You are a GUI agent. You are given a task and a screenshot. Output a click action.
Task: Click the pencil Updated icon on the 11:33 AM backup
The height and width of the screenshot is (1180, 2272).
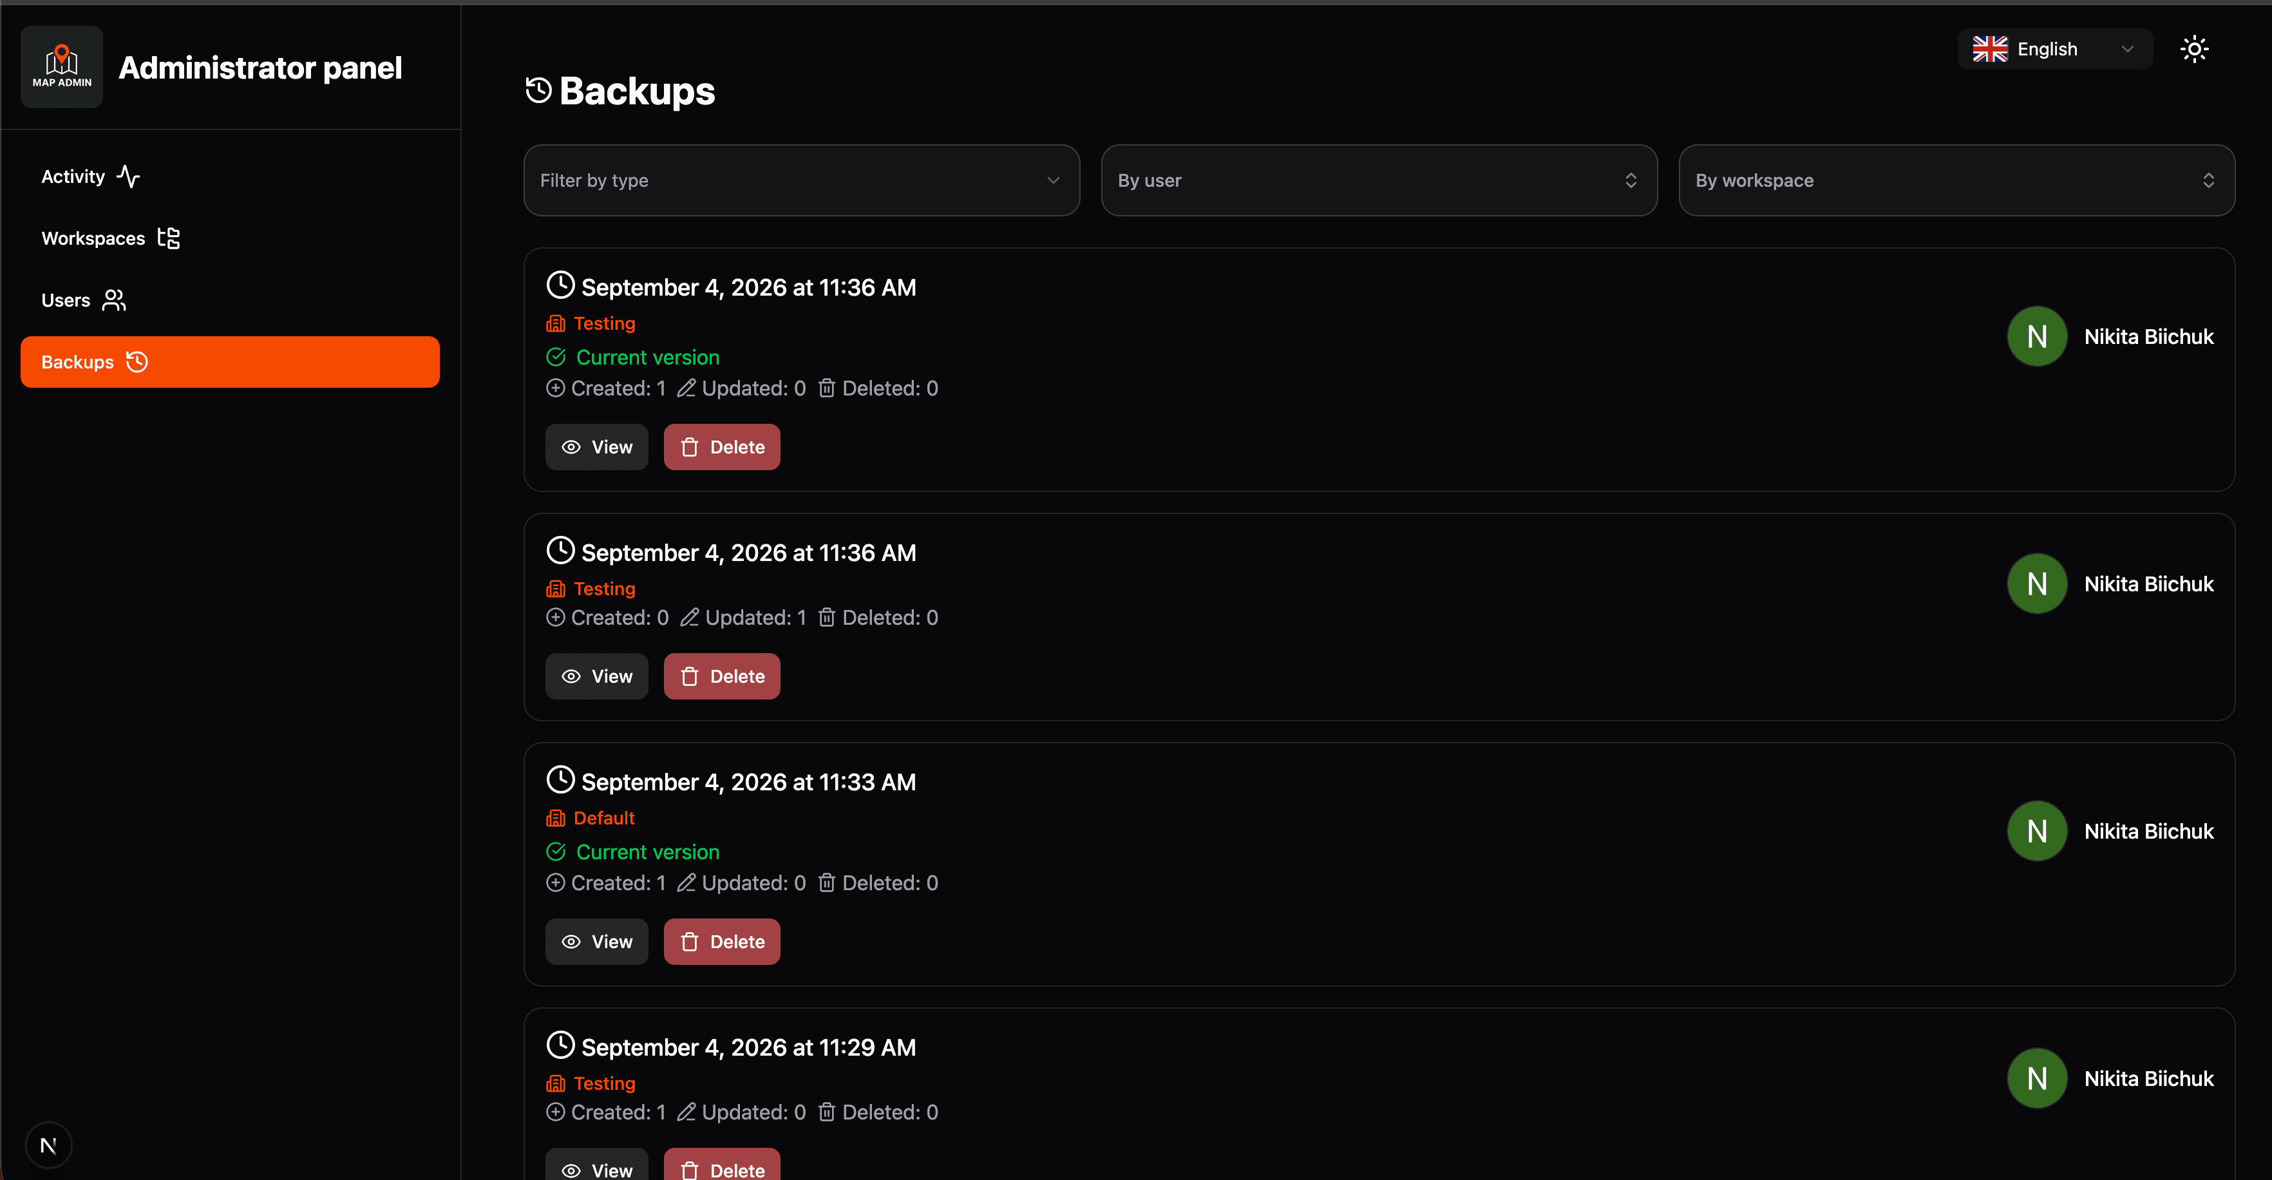pos(686,883)
